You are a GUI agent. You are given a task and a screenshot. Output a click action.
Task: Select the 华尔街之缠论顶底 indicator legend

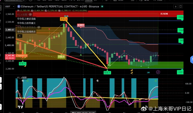coord(26,19)
